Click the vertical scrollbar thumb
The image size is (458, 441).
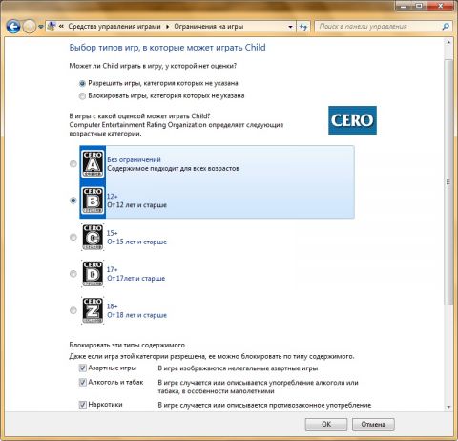click(x=448, y=182)
